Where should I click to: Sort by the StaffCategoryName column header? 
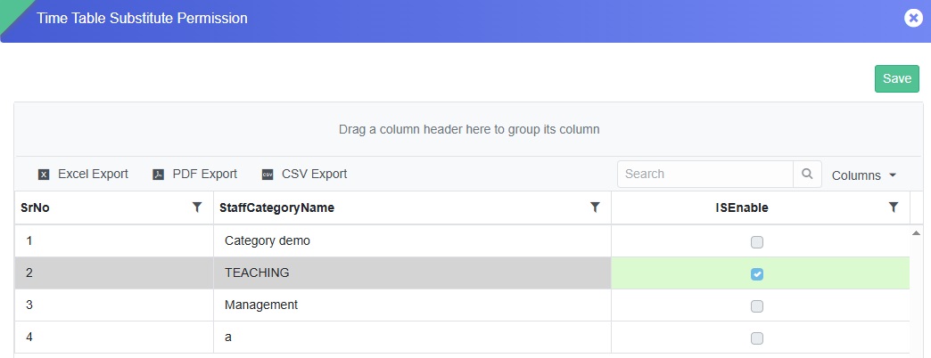pyautogui.click(x=276, y=207)
